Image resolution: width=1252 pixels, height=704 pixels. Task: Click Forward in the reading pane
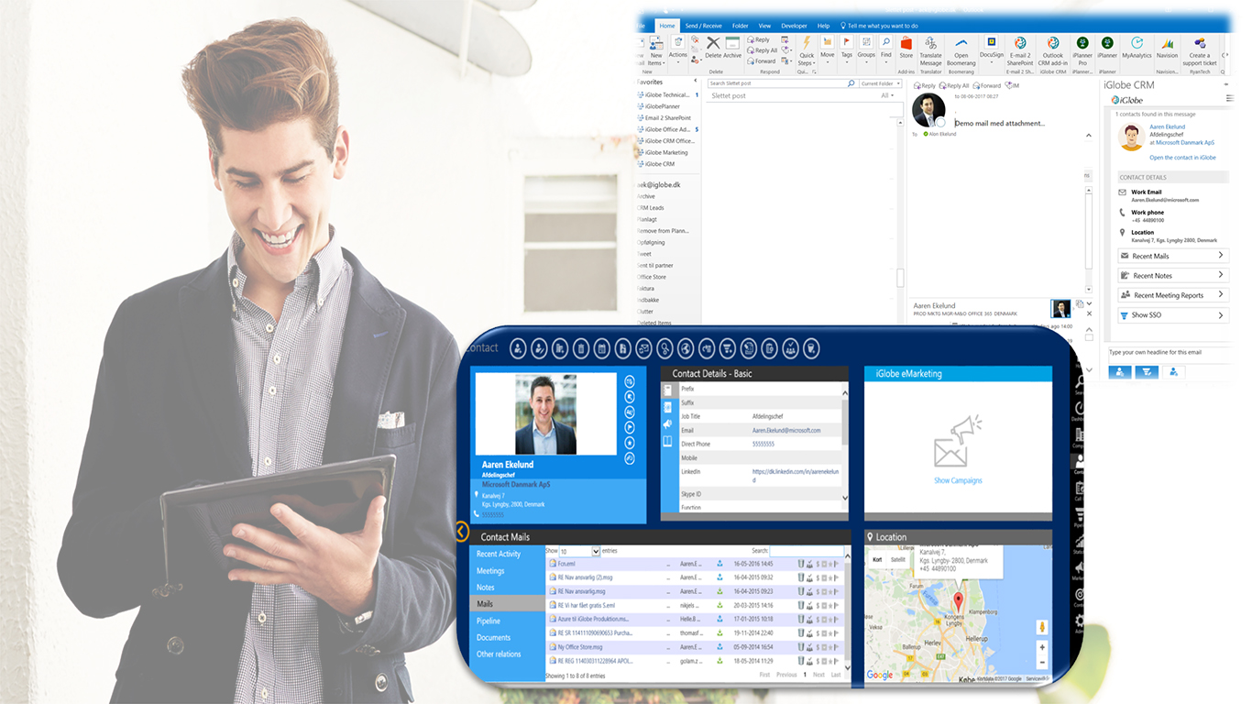(x=988, y=85)
